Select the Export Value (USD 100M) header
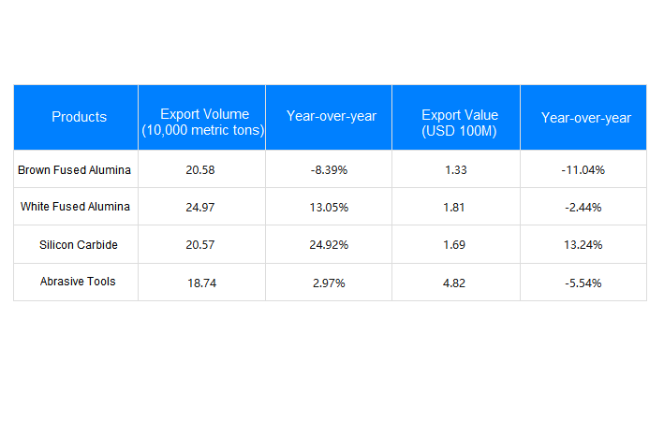This screenshot has height=421, width=664. pos(456,117)
